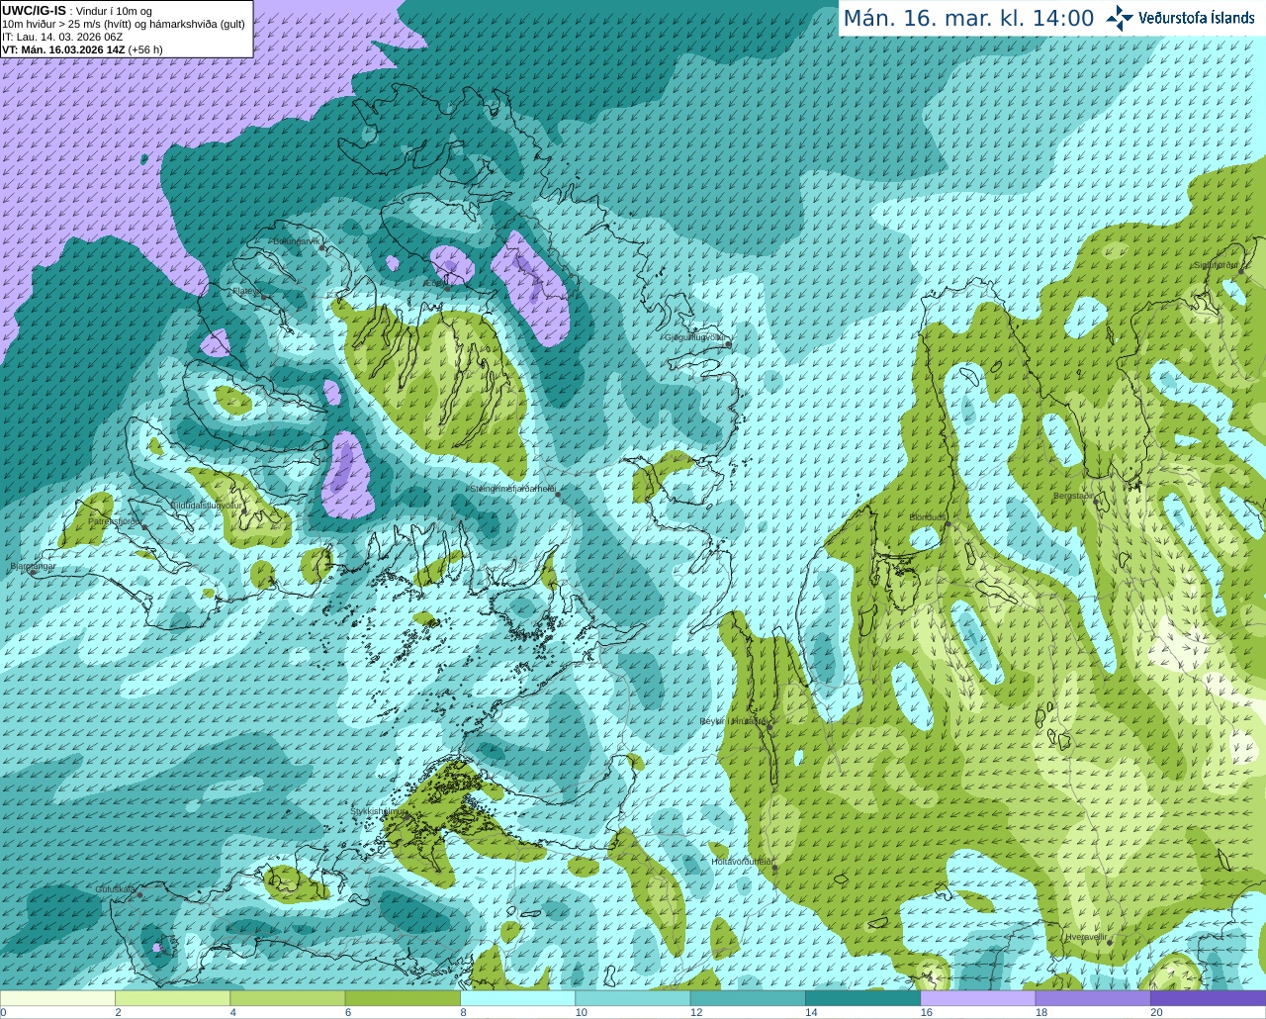Click the 4–6 m/s green legend swatch
The height and width of the screenshot is (1019, 1266).
pyautogui.click(x=288, y=998)
